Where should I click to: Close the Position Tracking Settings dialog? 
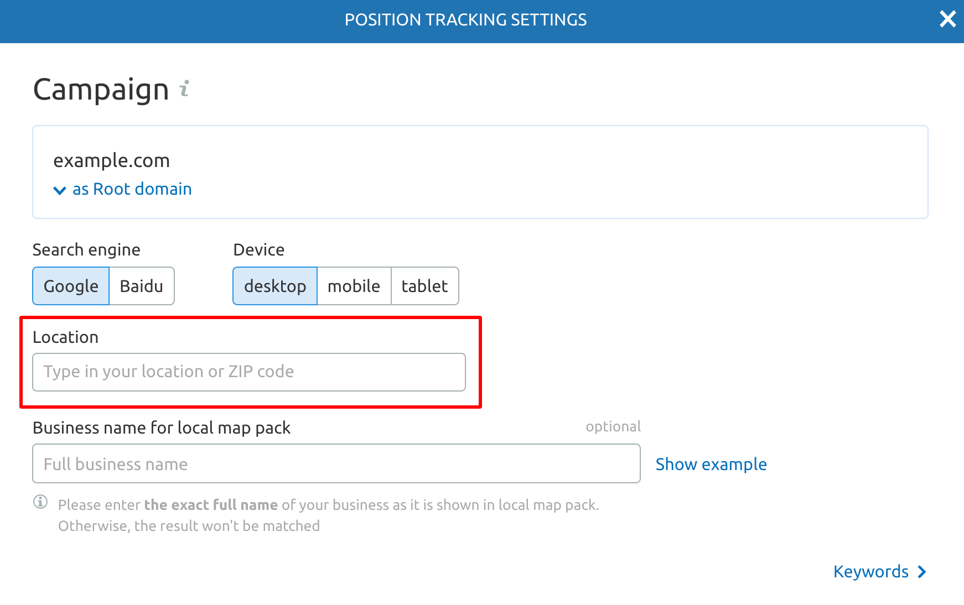(948, 19)
